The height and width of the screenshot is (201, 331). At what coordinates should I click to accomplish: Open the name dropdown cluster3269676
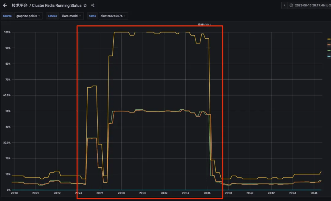(113, 16)
